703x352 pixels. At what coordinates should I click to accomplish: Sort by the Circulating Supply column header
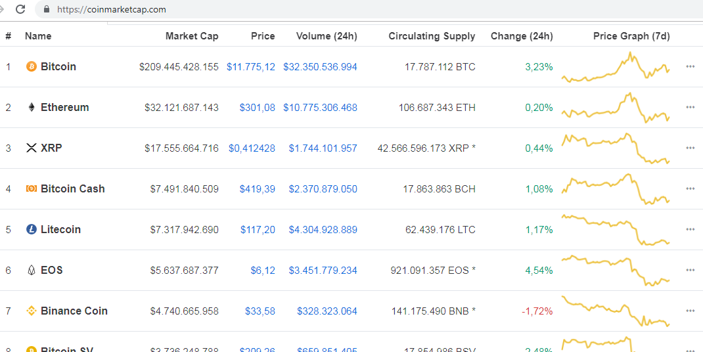(x=432, y=36)
